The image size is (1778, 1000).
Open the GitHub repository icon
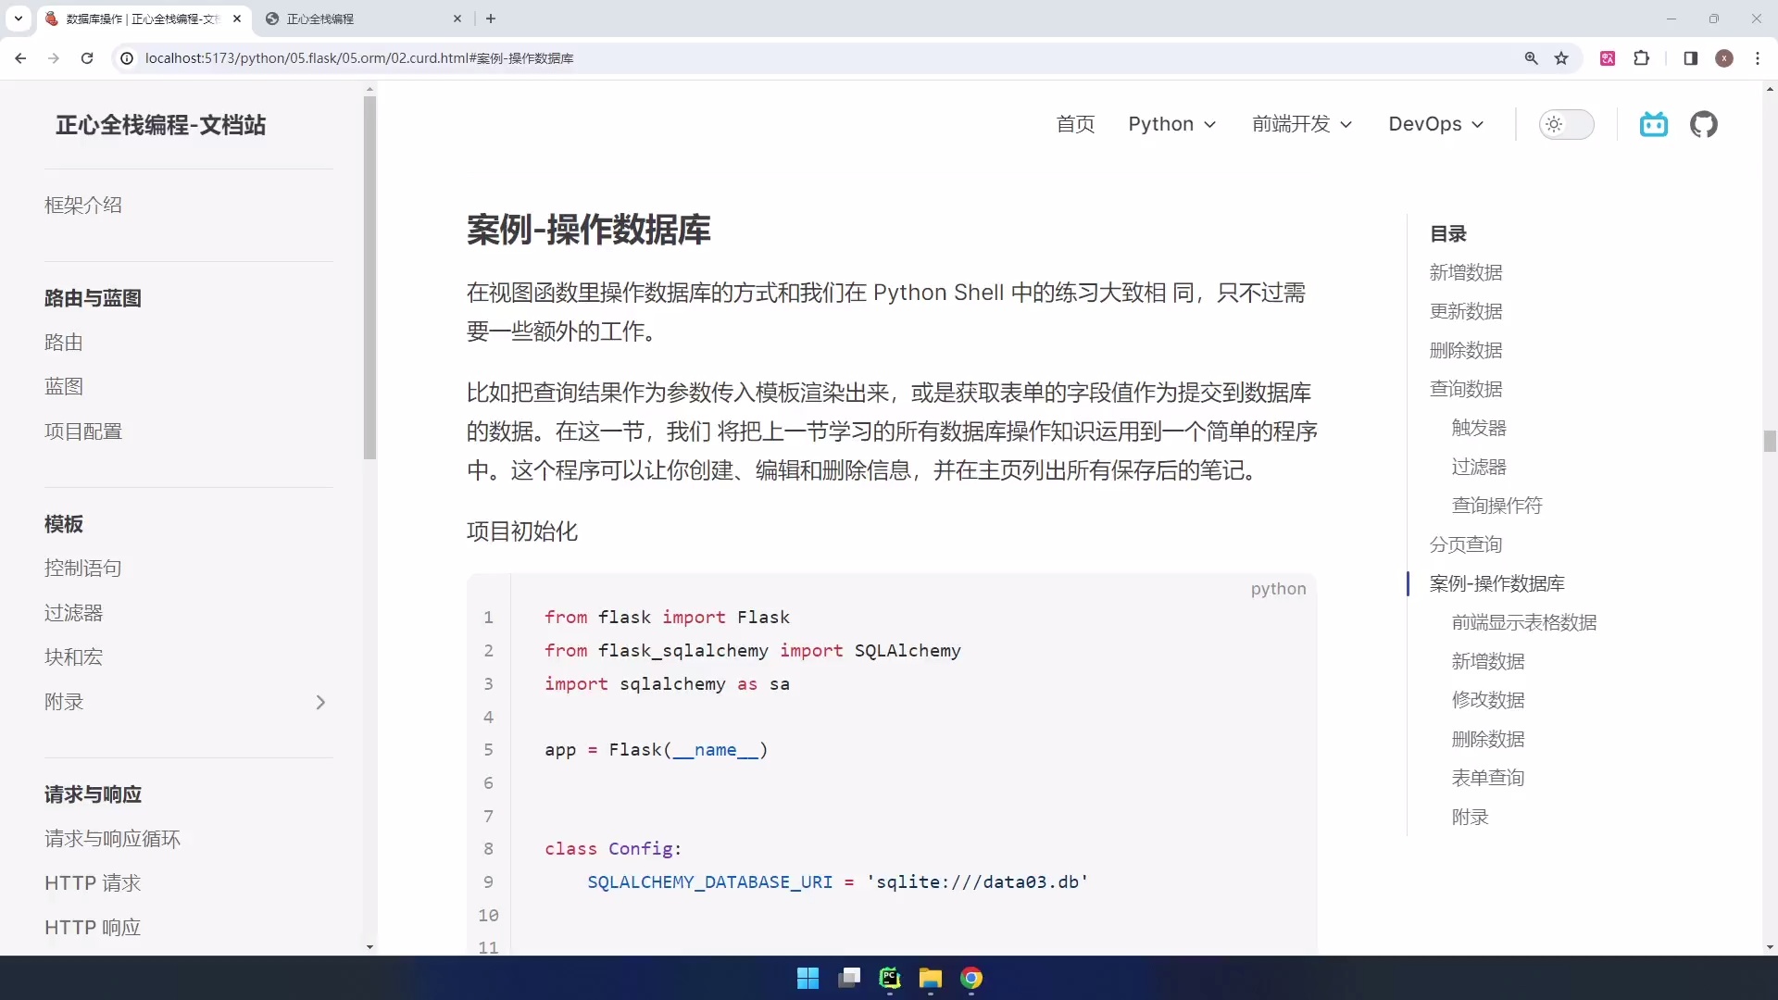(x=1705, y=124)
